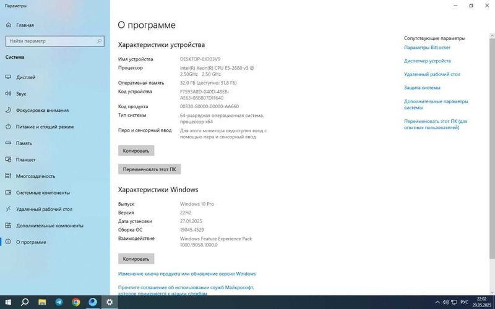Click Копировать under Windows specifications
Image resolution: width=495 pixels, height=309 pixels.
136,259
